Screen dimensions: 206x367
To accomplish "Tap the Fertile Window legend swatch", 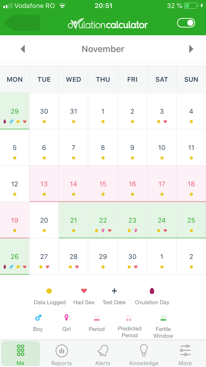I will (163, 318).
